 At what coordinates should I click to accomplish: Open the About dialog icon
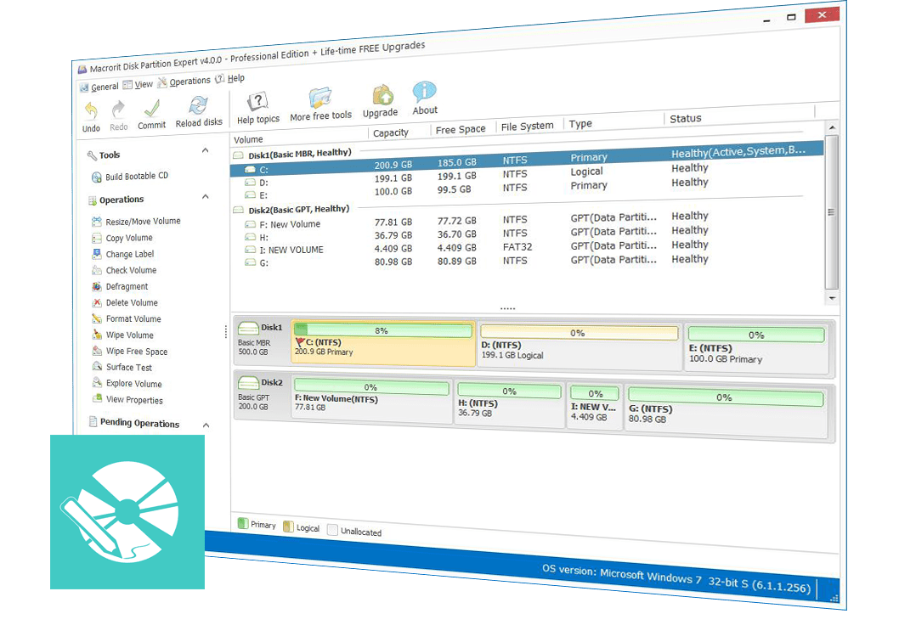pos(424,92)
